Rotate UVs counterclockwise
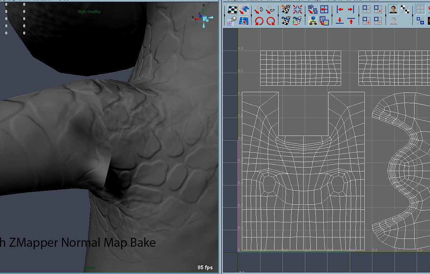The height and width of the screenshot is (274, 430). [259, 21]
